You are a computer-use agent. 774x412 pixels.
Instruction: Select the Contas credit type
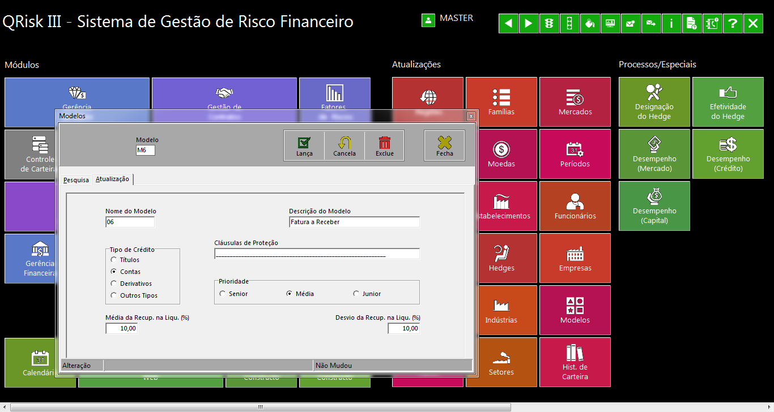[x=126, y=272]
